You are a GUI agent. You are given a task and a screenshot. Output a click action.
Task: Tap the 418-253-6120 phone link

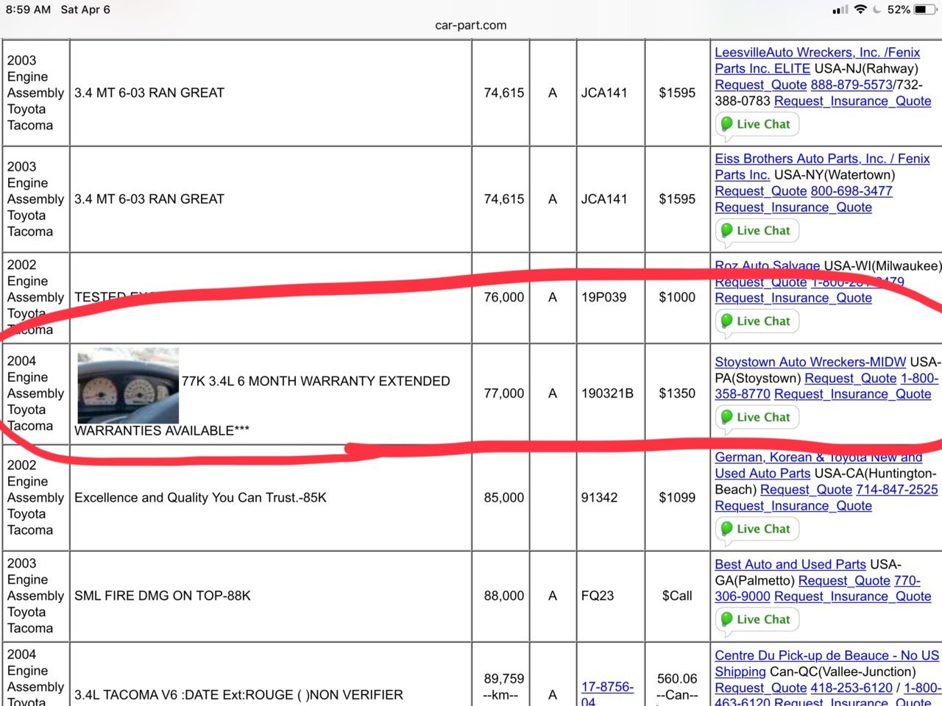851,688
